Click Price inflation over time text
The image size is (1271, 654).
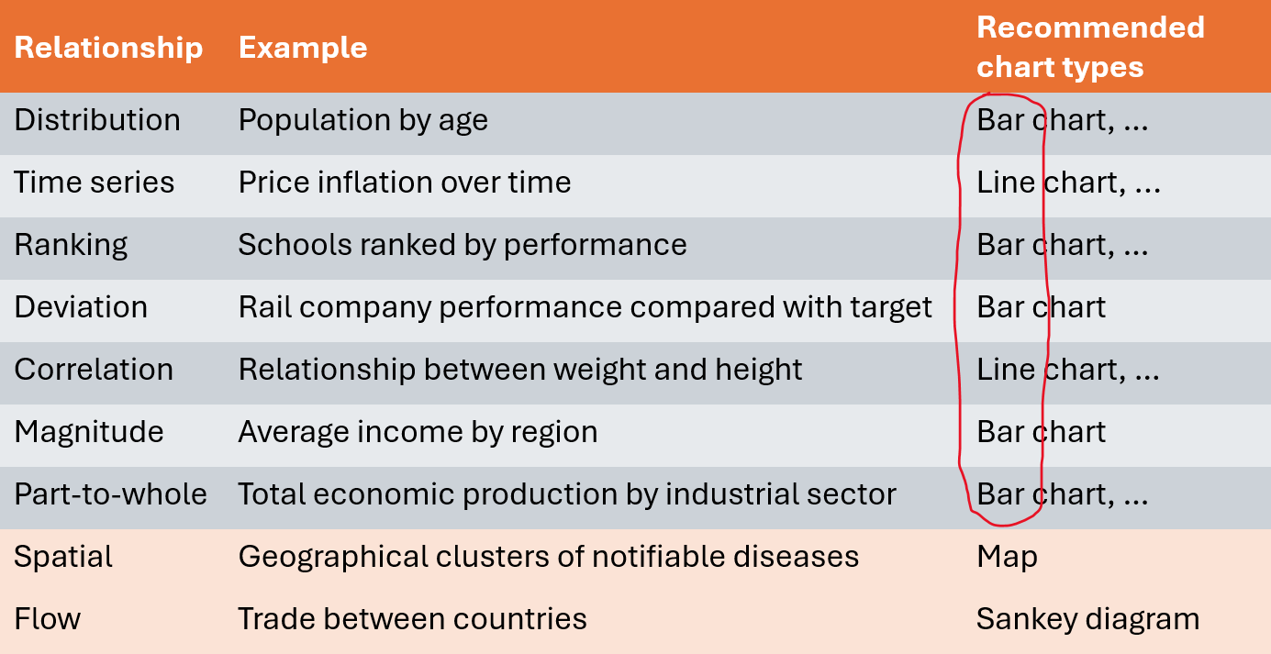(405, 183)
